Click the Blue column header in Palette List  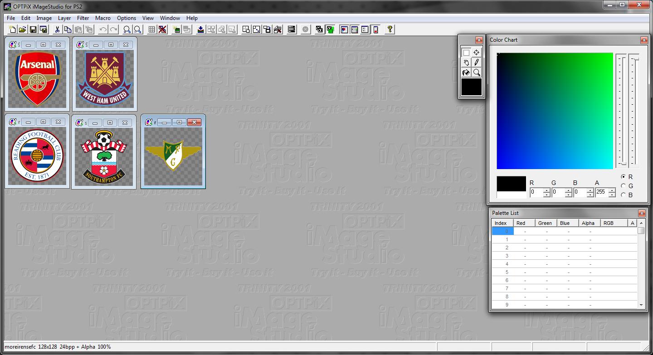point(568,223)
